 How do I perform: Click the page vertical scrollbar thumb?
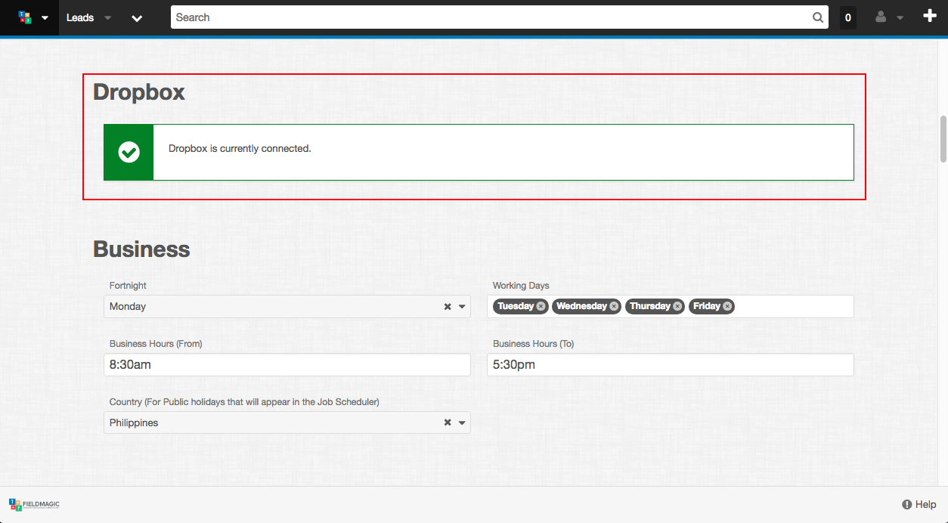[x=943, y=138]
